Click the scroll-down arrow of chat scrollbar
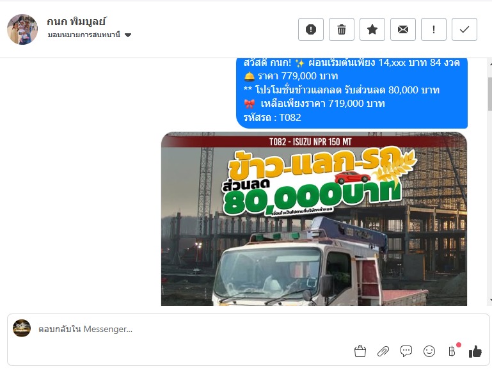 [490, 299]
